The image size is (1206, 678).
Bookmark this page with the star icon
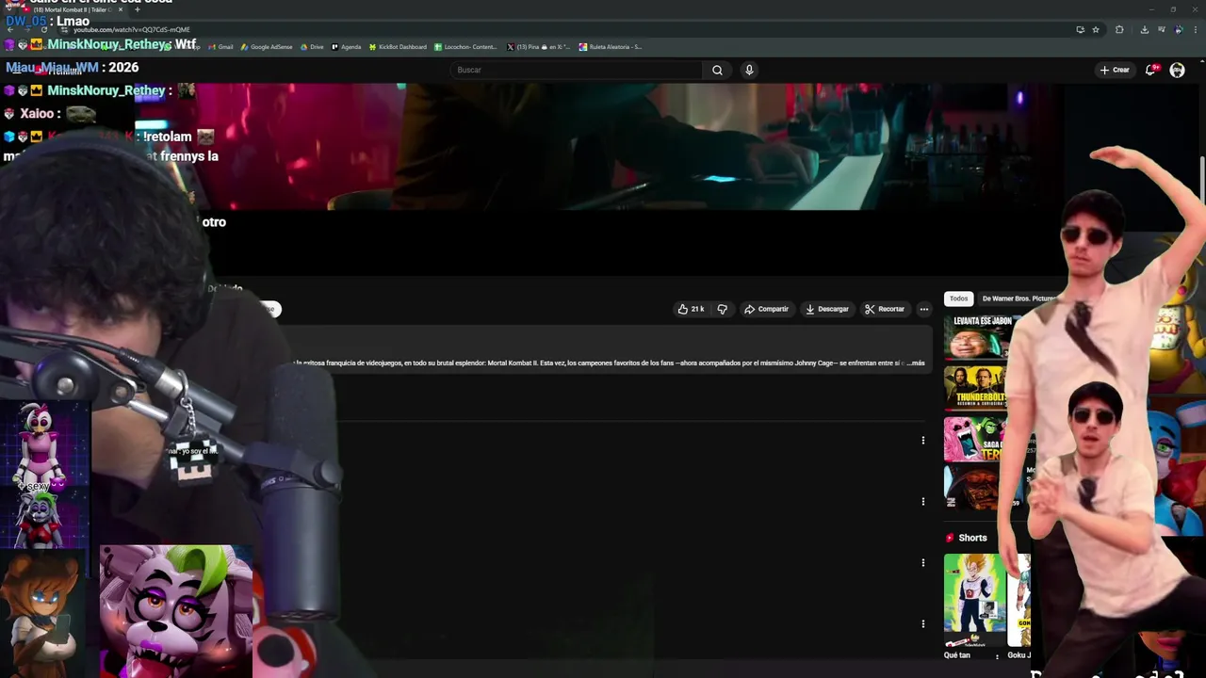1096,29
